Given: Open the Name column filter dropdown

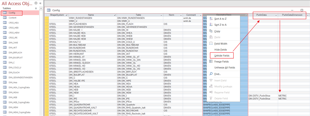Looking at the screenshot, I should (115, 15).
